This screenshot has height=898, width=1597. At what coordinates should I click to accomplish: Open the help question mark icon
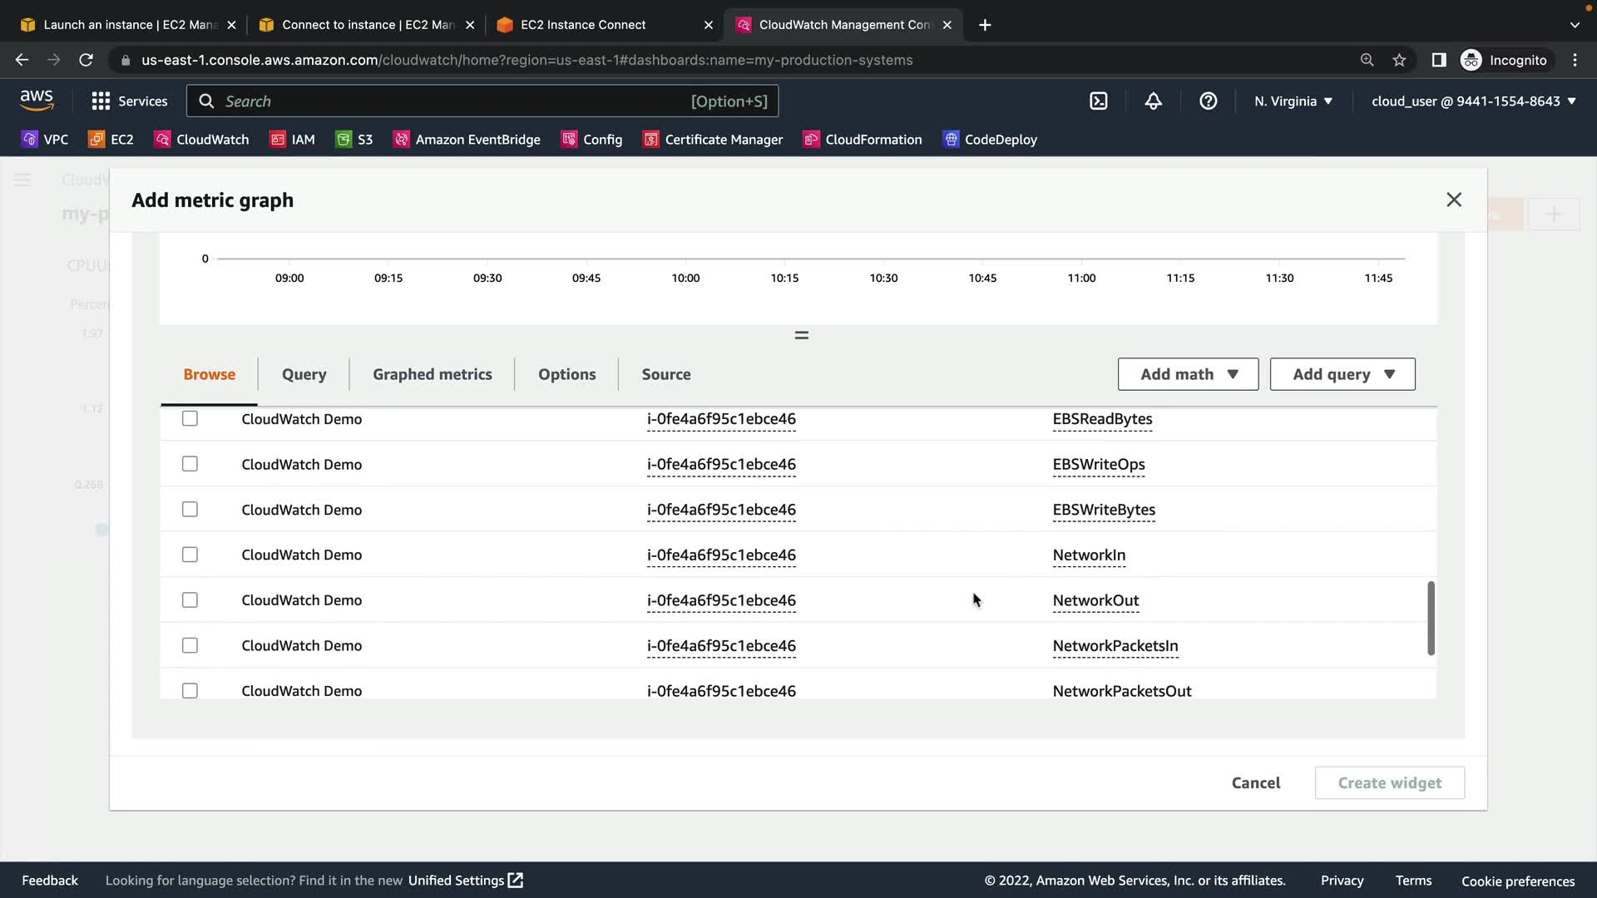point(1208,101)
